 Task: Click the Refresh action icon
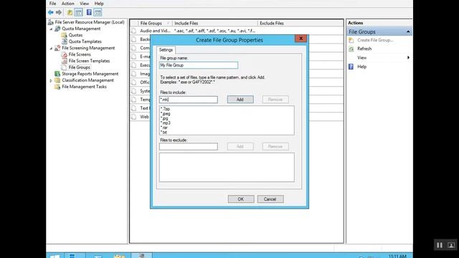pos(351,49)
